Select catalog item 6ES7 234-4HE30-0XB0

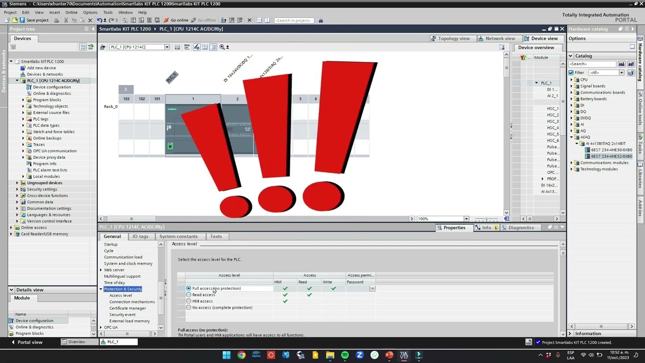tap(611, 150)
